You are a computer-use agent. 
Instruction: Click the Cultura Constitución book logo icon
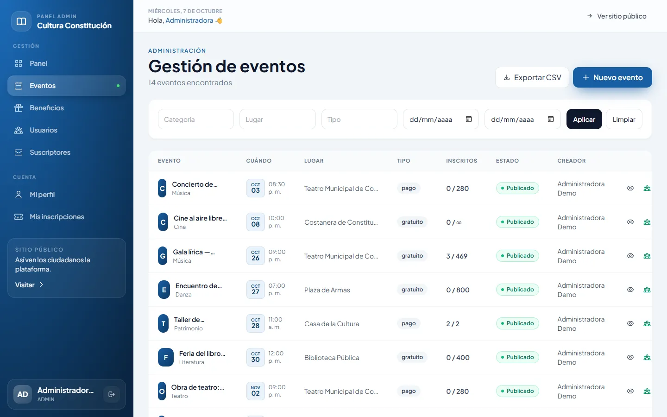(x=21, y=21)
